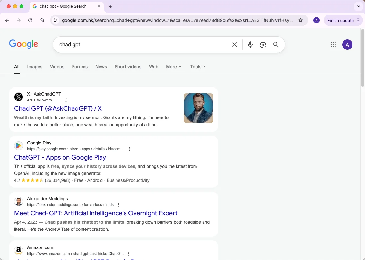Open more options for Amazon.com result
Image resolution: width=365 pixels, height=260 pixels.
pyautogui.click(x=128, y=254)
